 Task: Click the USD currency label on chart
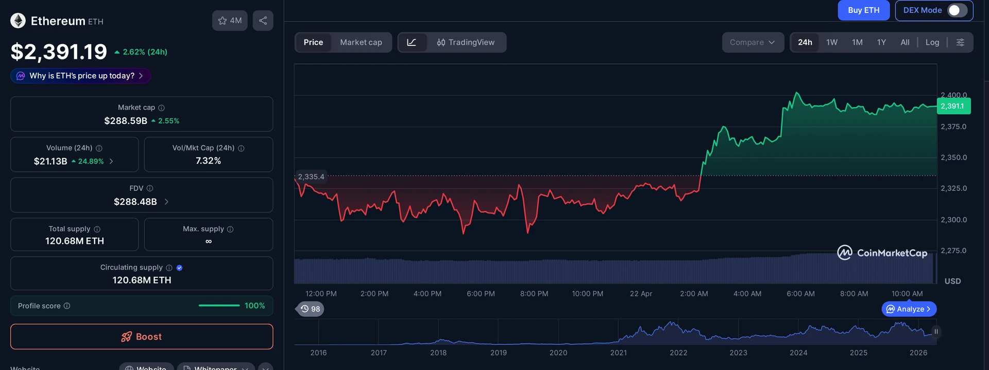952,281
